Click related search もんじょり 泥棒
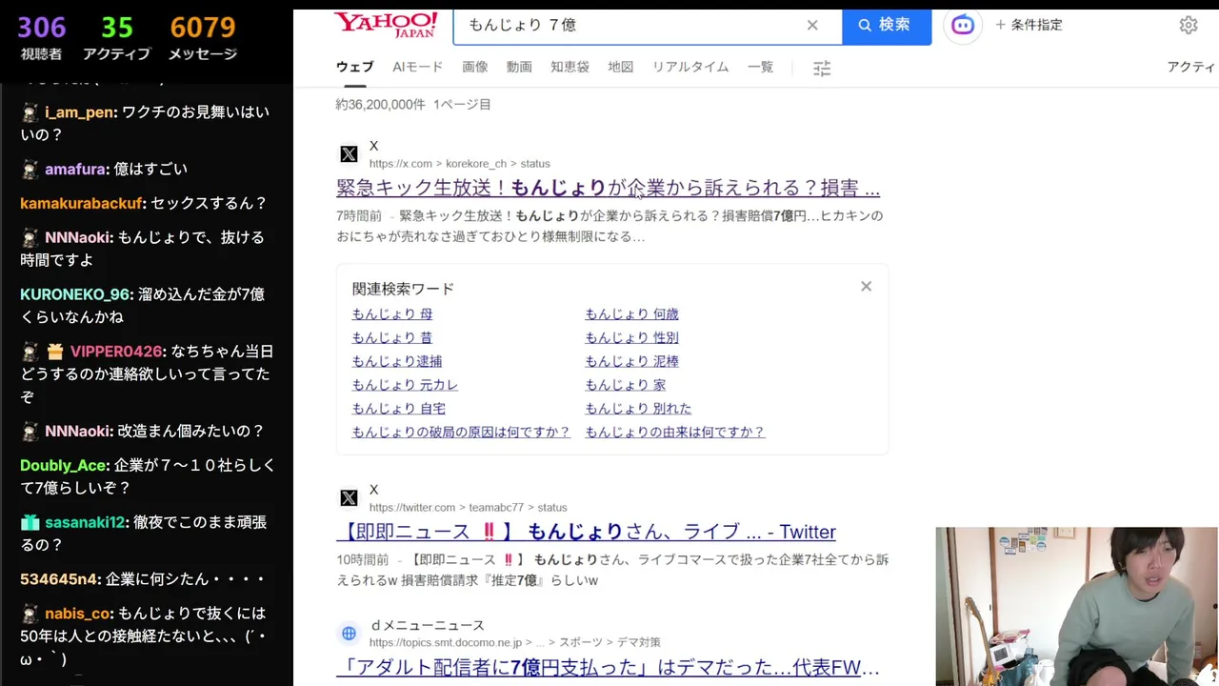The image size is (1219, 686). pos(631,361)
